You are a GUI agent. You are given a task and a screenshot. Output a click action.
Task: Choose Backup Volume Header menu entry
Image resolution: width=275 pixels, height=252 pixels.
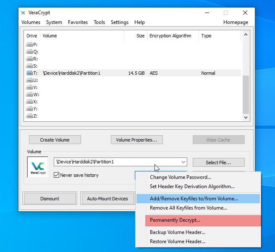(x=198, y=232)
